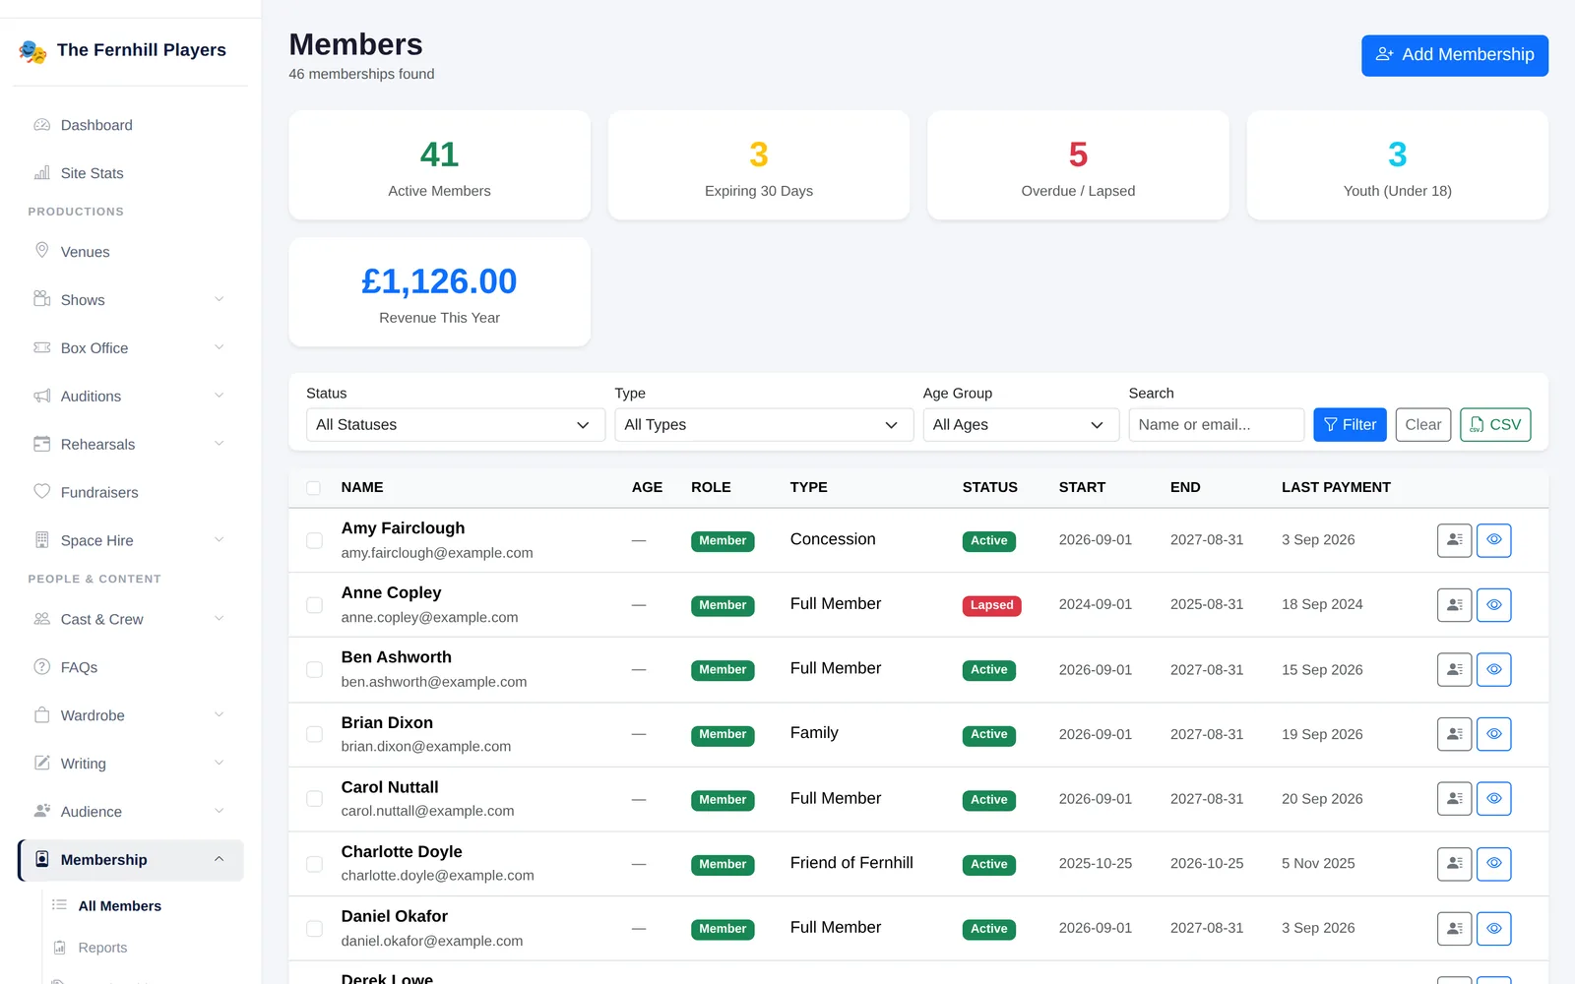Open Amy Fairclough's member card icon
The image size is (1575, 984).
tap(1454, 540)
